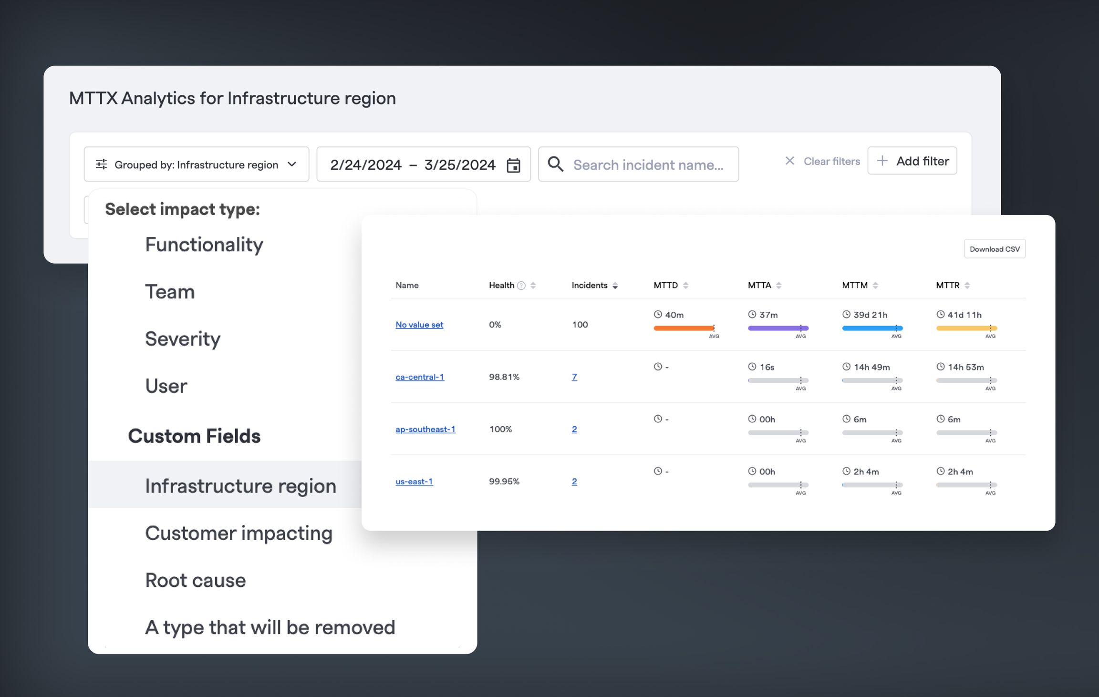Click the magnifier search icon
The image size is (1099, 697).
[x=555, y=164]
